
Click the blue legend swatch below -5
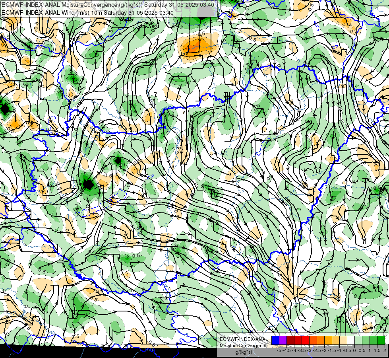point(275,340)
